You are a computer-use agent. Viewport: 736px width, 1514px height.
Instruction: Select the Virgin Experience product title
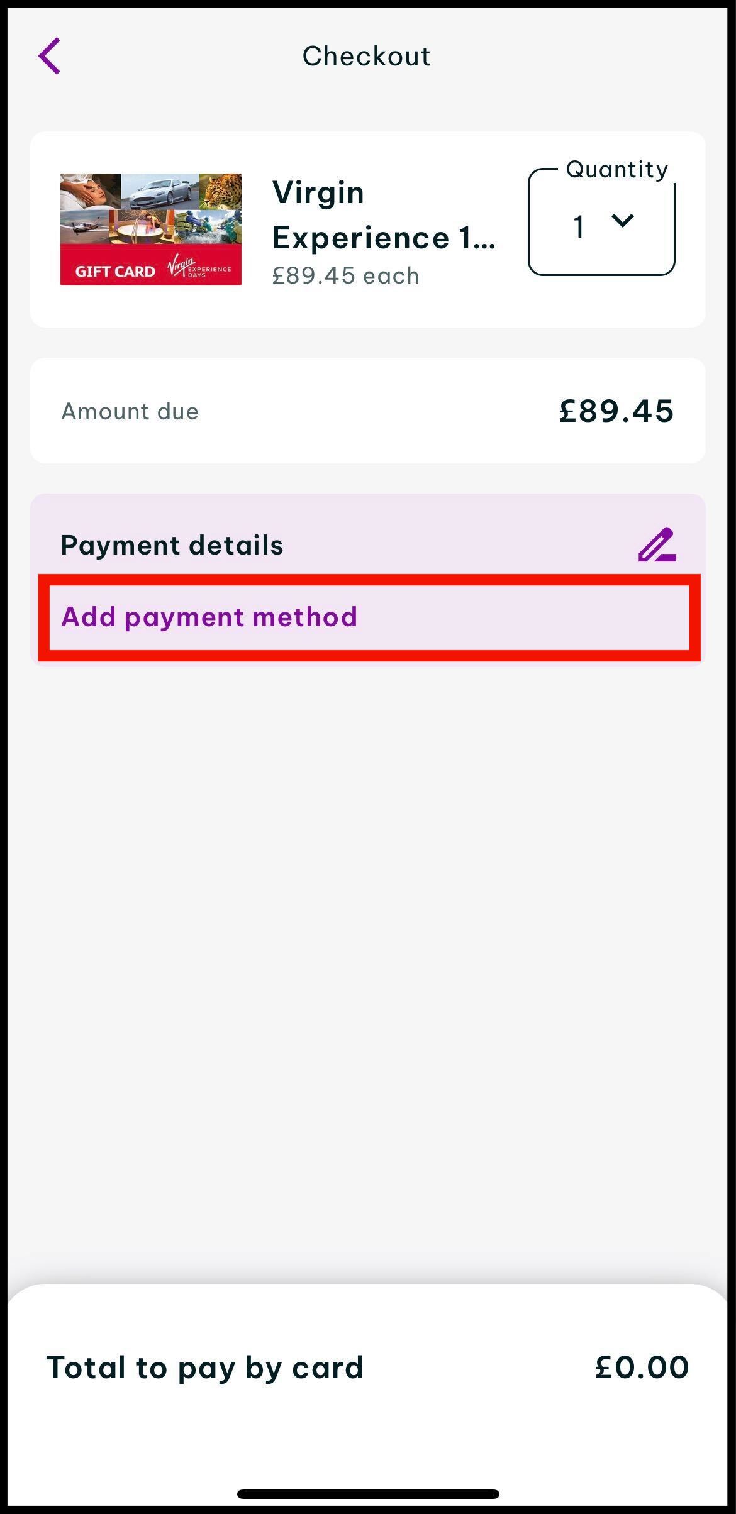pos(383,215)
